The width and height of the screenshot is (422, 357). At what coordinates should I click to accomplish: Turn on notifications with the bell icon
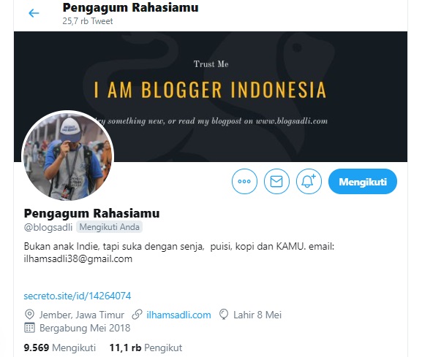309,181
